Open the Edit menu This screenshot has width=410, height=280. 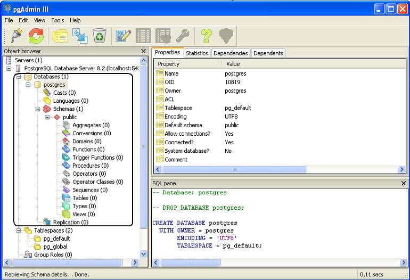click(23, 20)
